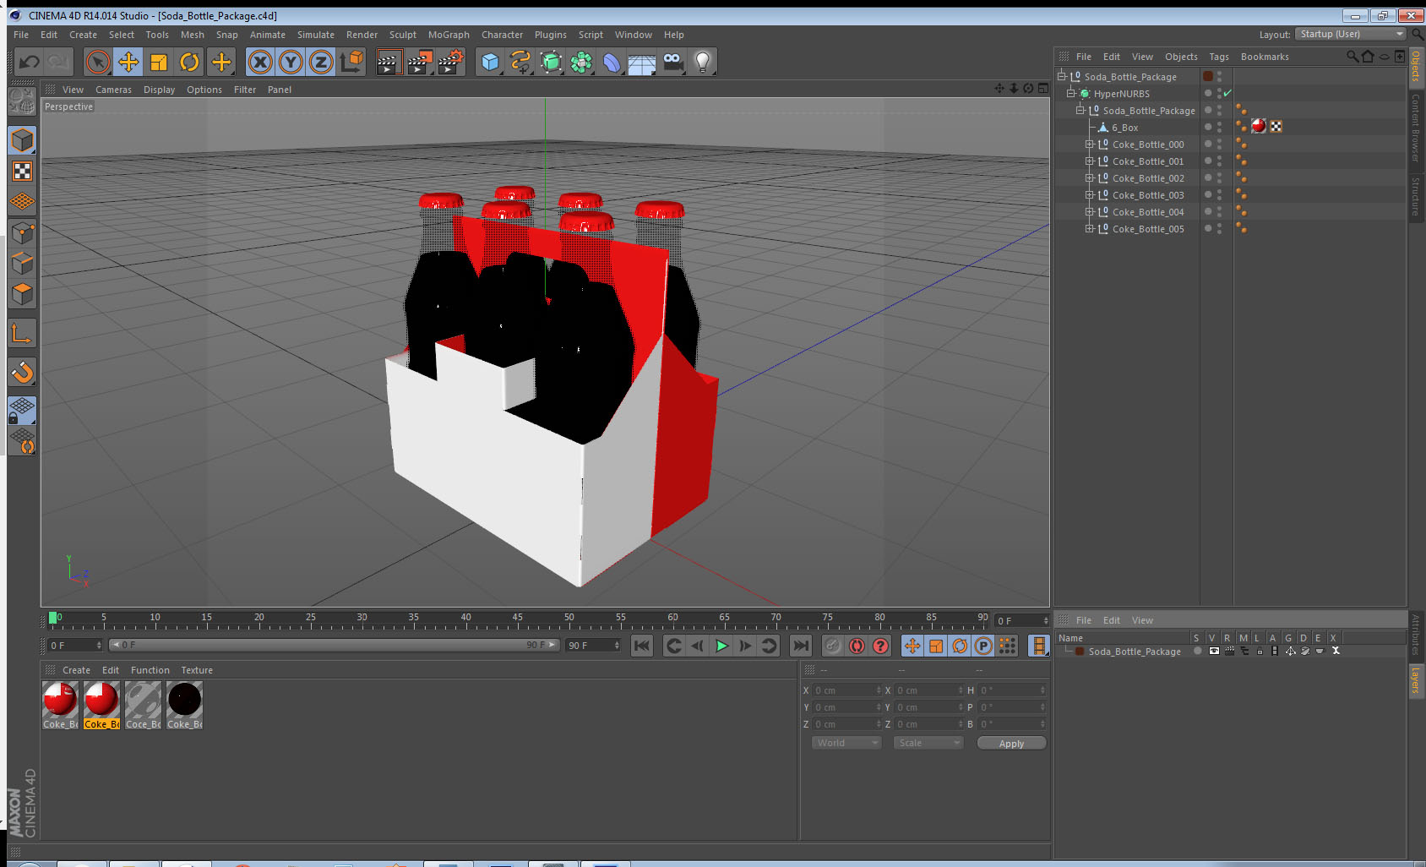Go to the animation end
This screenshot has width=1426, height=867.
800,646
